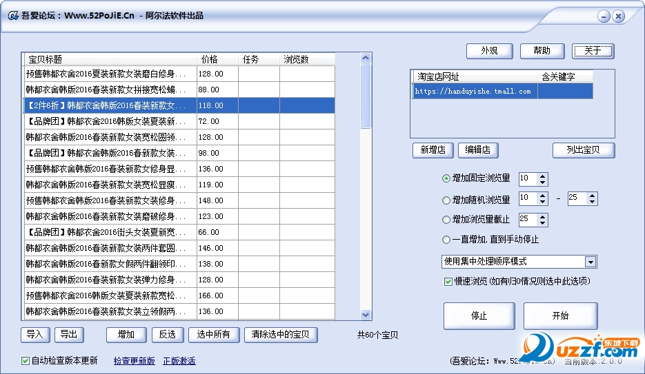Click the app icon in the title bar
Image resolution: width=645 pixels, height=374 pixels.
(x=13, y=16)
